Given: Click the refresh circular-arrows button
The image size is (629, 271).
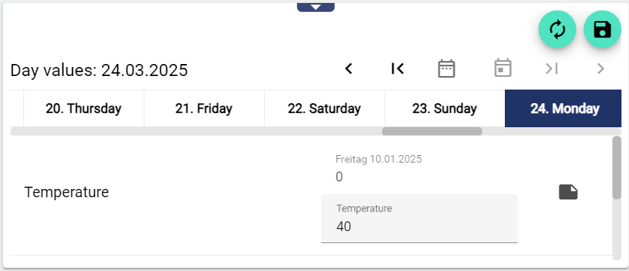Looking at the screenshot, I should coord(558,29).
